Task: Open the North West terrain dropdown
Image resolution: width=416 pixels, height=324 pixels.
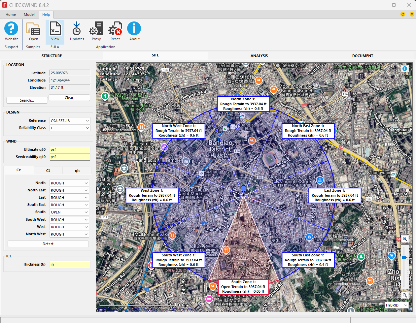Action: coord(69,234)
